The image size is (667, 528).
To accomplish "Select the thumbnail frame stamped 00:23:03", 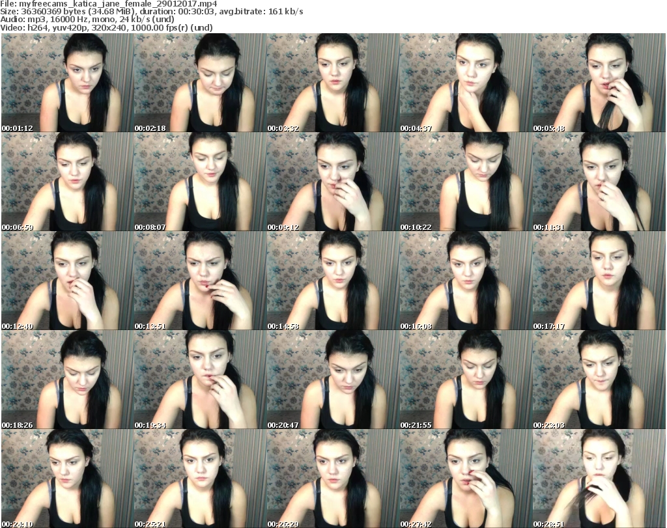I will click(x=599, y=380).
